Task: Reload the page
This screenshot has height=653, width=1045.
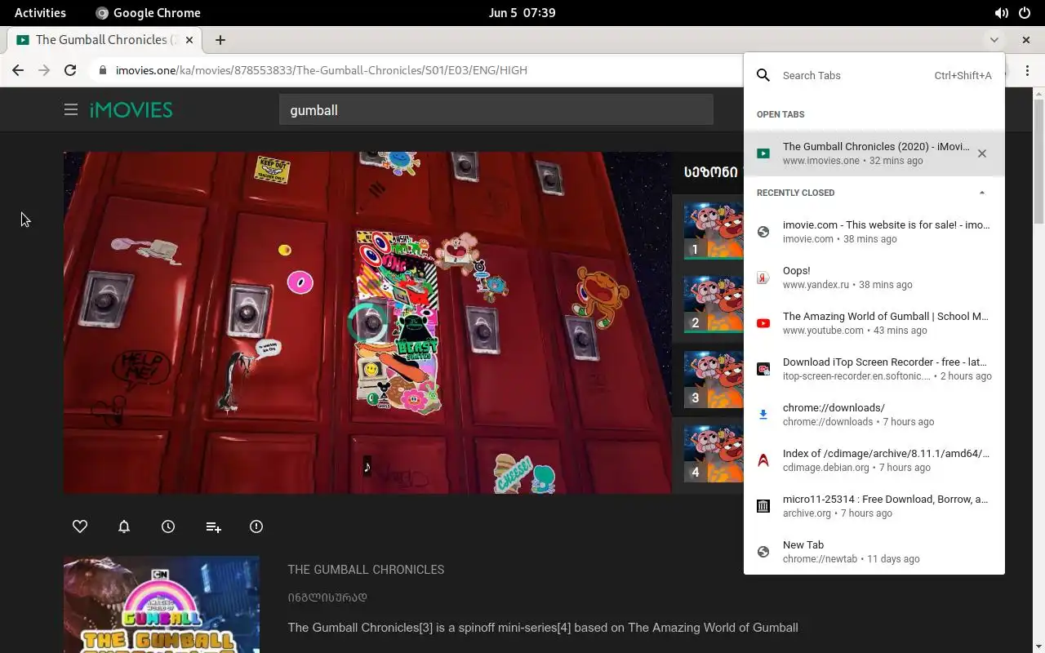Action: [x=70, y=70]
